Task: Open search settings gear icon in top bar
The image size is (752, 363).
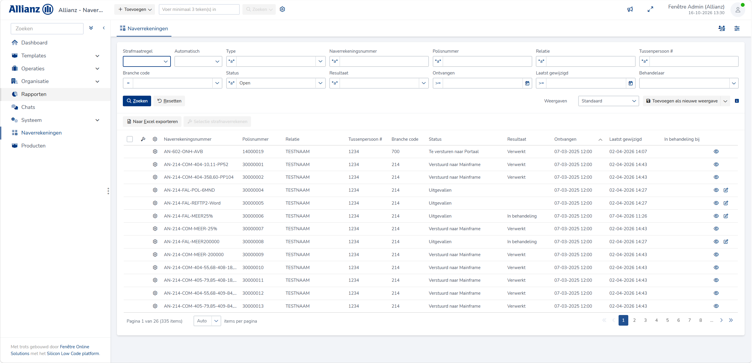Action: [x=282, y=9]
